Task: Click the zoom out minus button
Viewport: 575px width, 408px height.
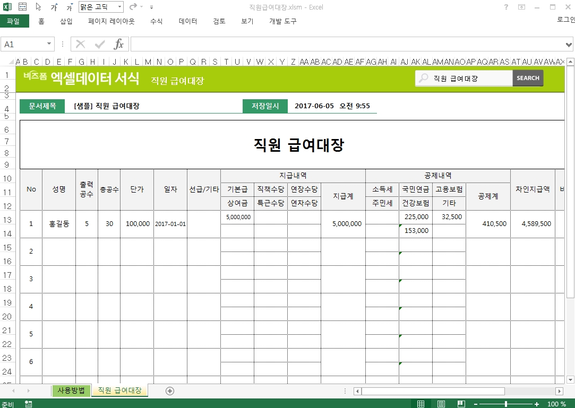Action: (x=476, y=404)
